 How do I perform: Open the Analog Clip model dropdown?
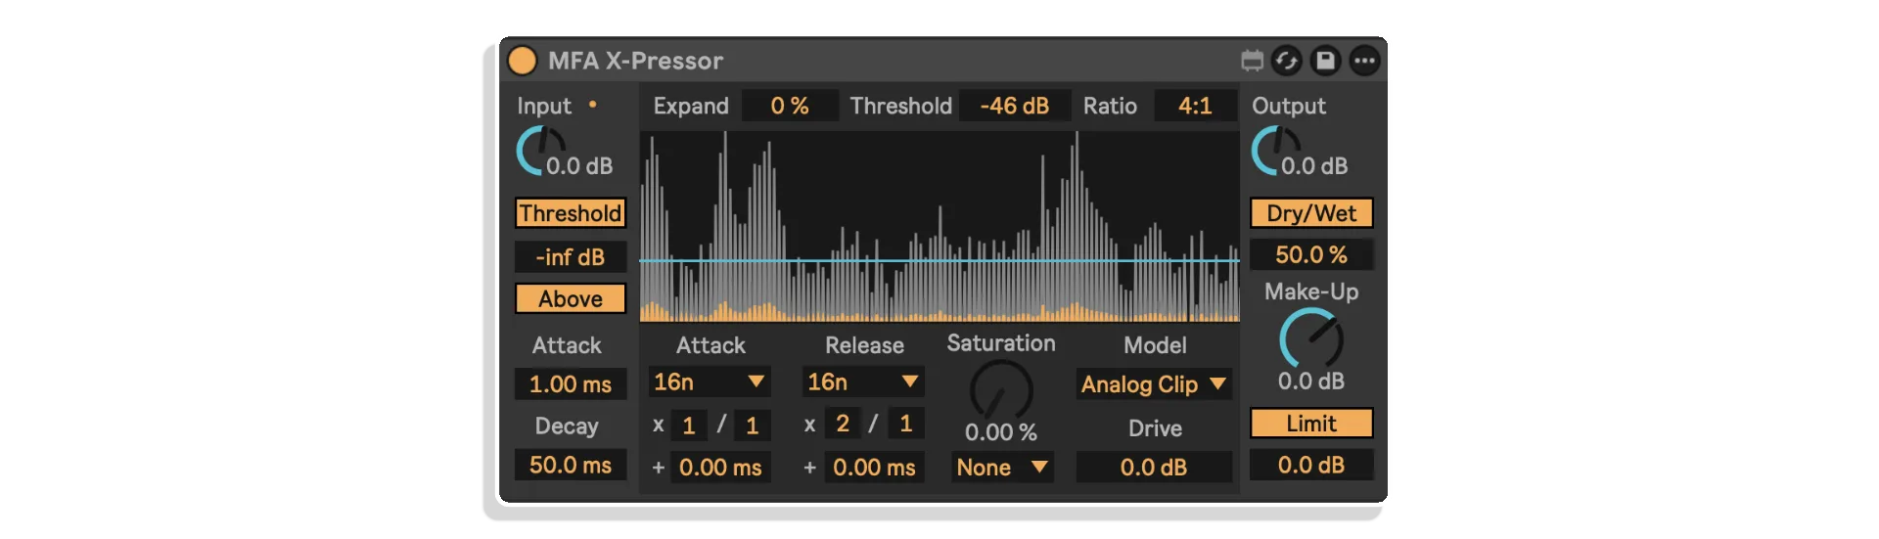tap(1154, 384)
